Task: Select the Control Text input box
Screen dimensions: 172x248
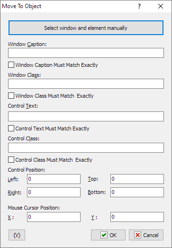Action: [86, 116]
